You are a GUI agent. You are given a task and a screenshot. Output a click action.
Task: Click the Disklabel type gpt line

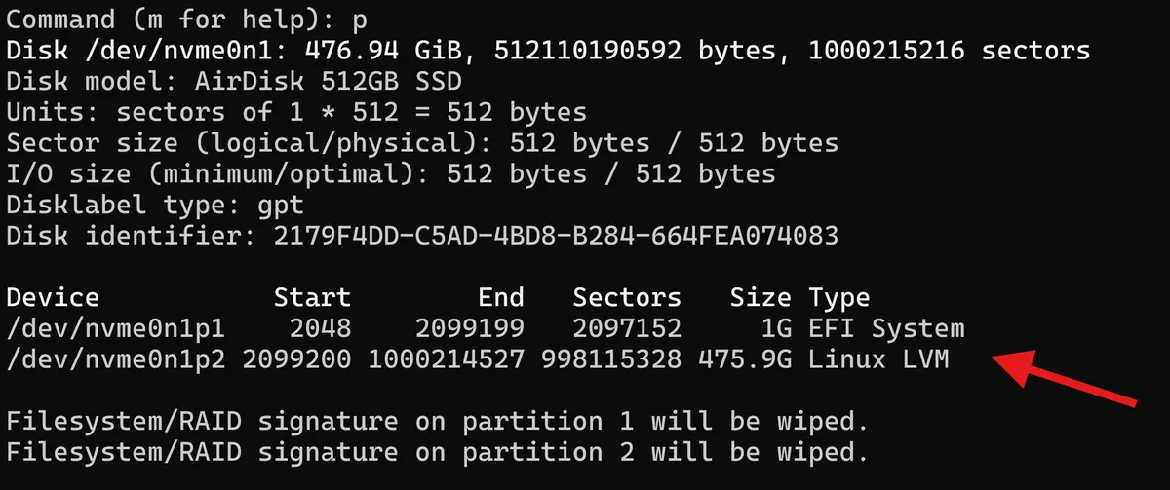coord(155,207)
